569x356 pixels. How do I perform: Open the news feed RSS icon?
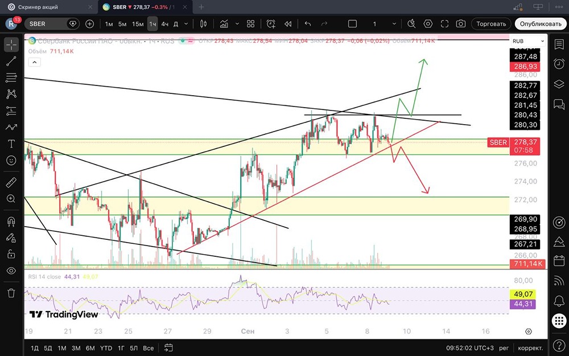coord(559,280)
